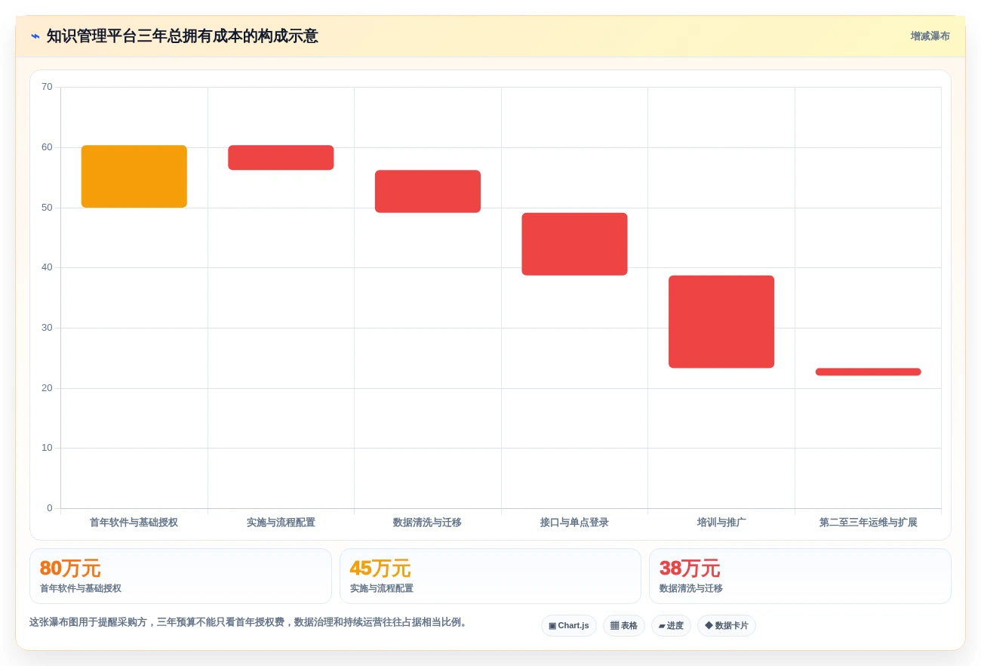
Task: Click the y-axis value 10
Action: (47, 448)
